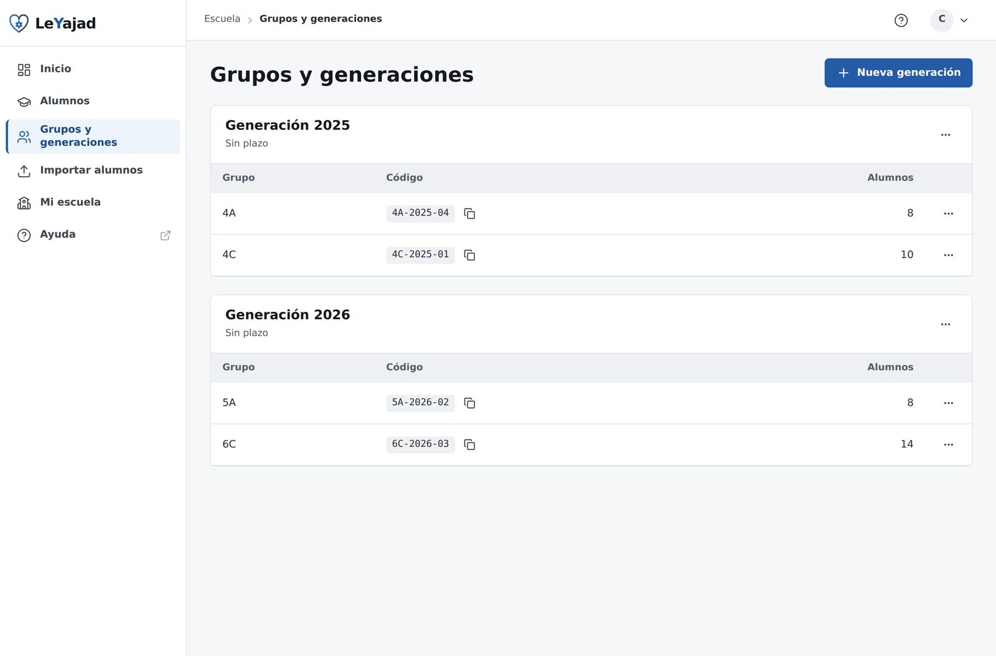Select the 5A group name
996x656 pixels.
(229, 403)
